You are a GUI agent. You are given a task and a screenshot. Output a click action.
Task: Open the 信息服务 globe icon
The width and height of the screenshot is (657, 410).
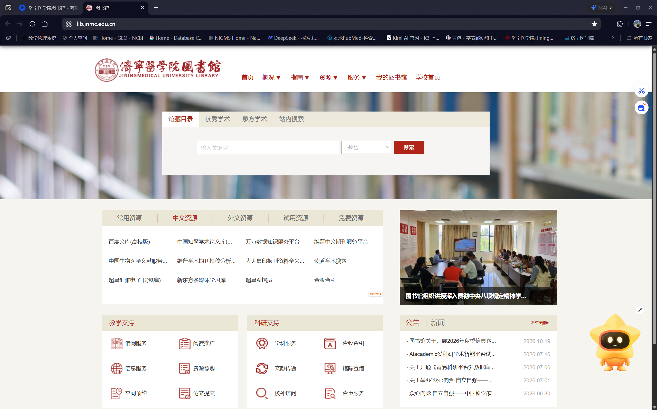(x=117, y=368)
